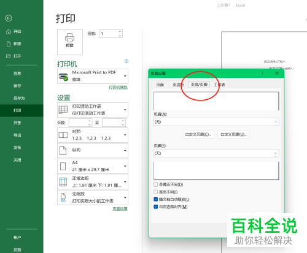Increase copies with the up stepper arrow

pyautogui.click(x=120, y=32)
